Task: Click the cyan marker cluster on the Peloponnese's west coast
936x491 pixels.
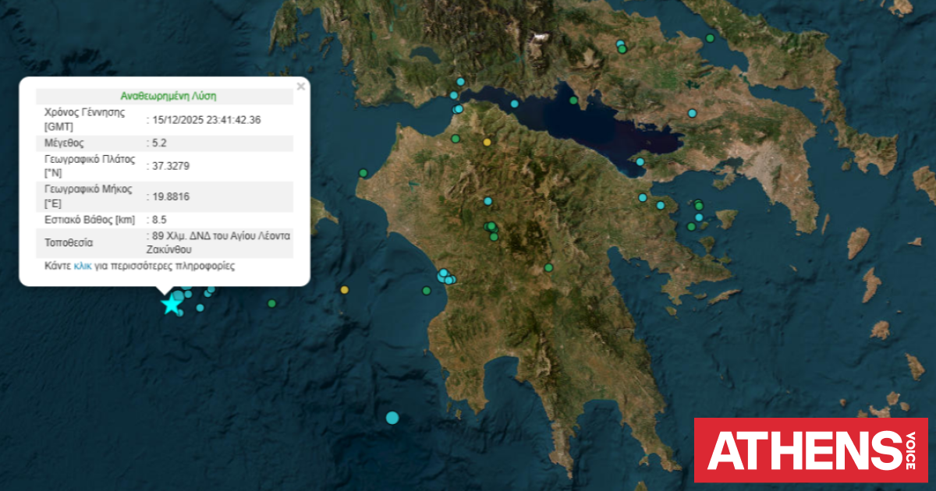Action: (446, 277)
